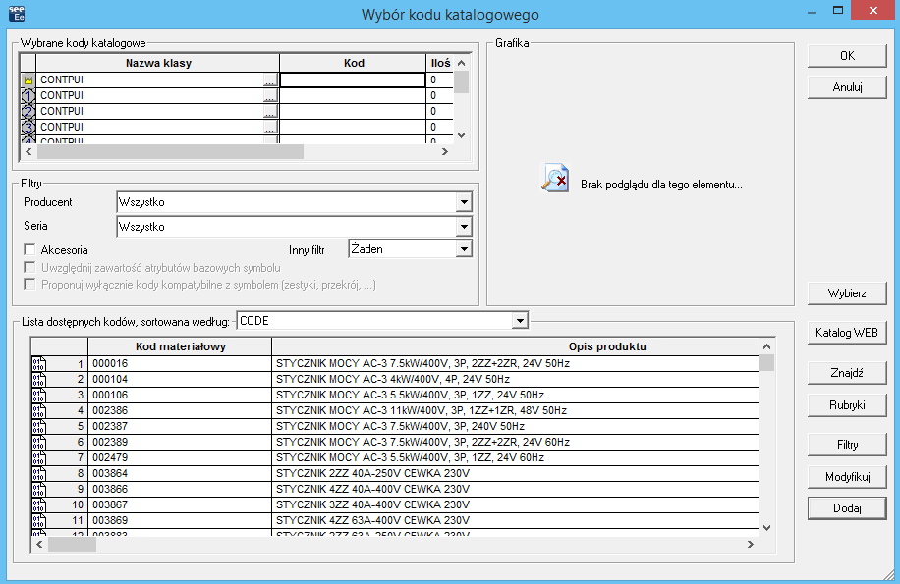Screen dimensions: 900x584
Task: Click row icon numbered 1 in selected codes
Action: [x=28, y=96]
